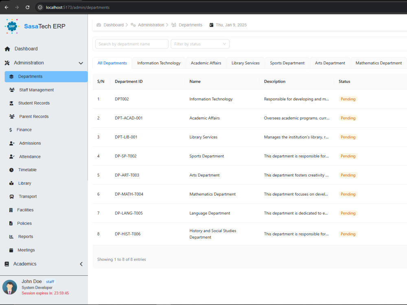The image size is (407, 305).
Task: Click the Dashboard breadcrumb link
Action: 114,25
